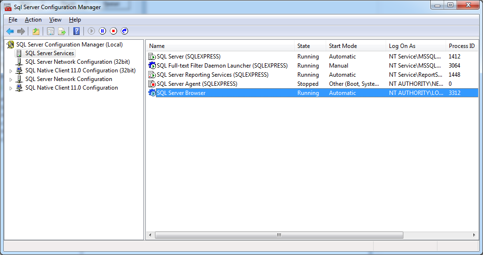Click the scrollbar left arrow
Screen dimensions: 483x255
point(150,235)
